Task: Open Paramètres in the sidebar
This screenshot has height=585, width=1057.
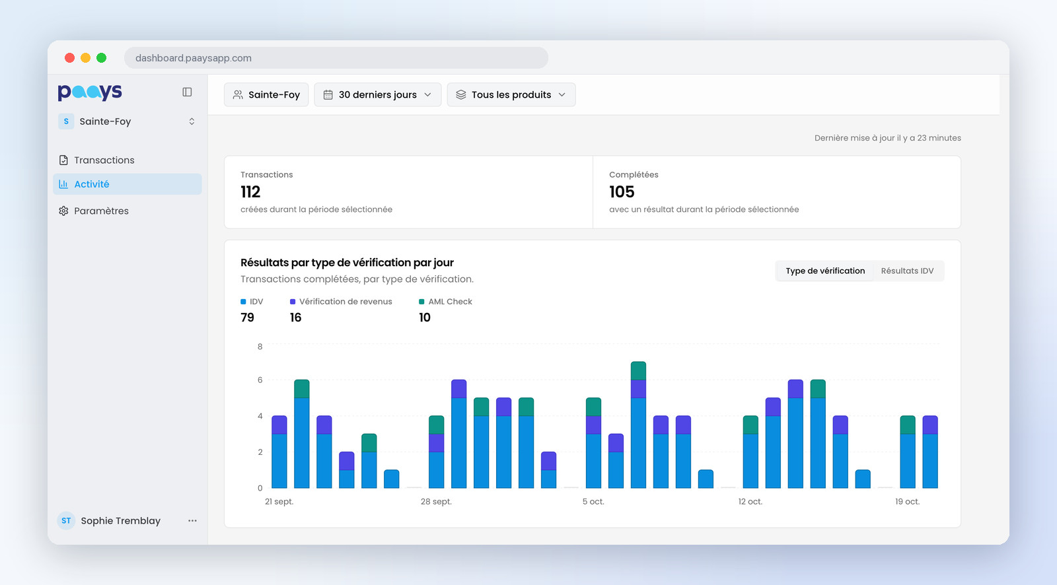Action: click(x=128, y=211)
